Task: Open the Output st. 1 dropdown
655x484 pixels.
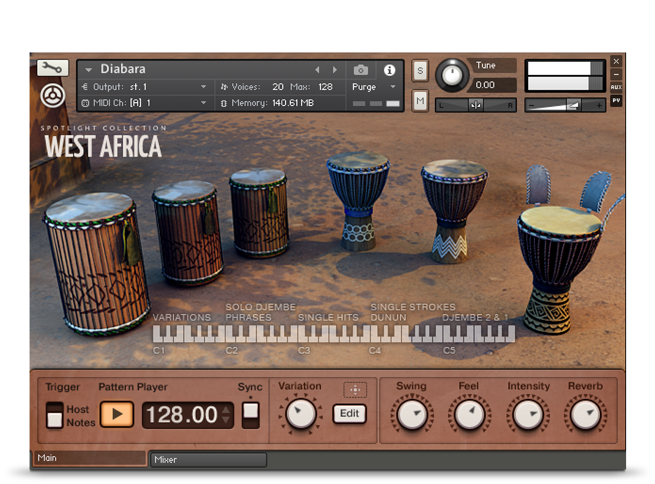Action: 144,87
